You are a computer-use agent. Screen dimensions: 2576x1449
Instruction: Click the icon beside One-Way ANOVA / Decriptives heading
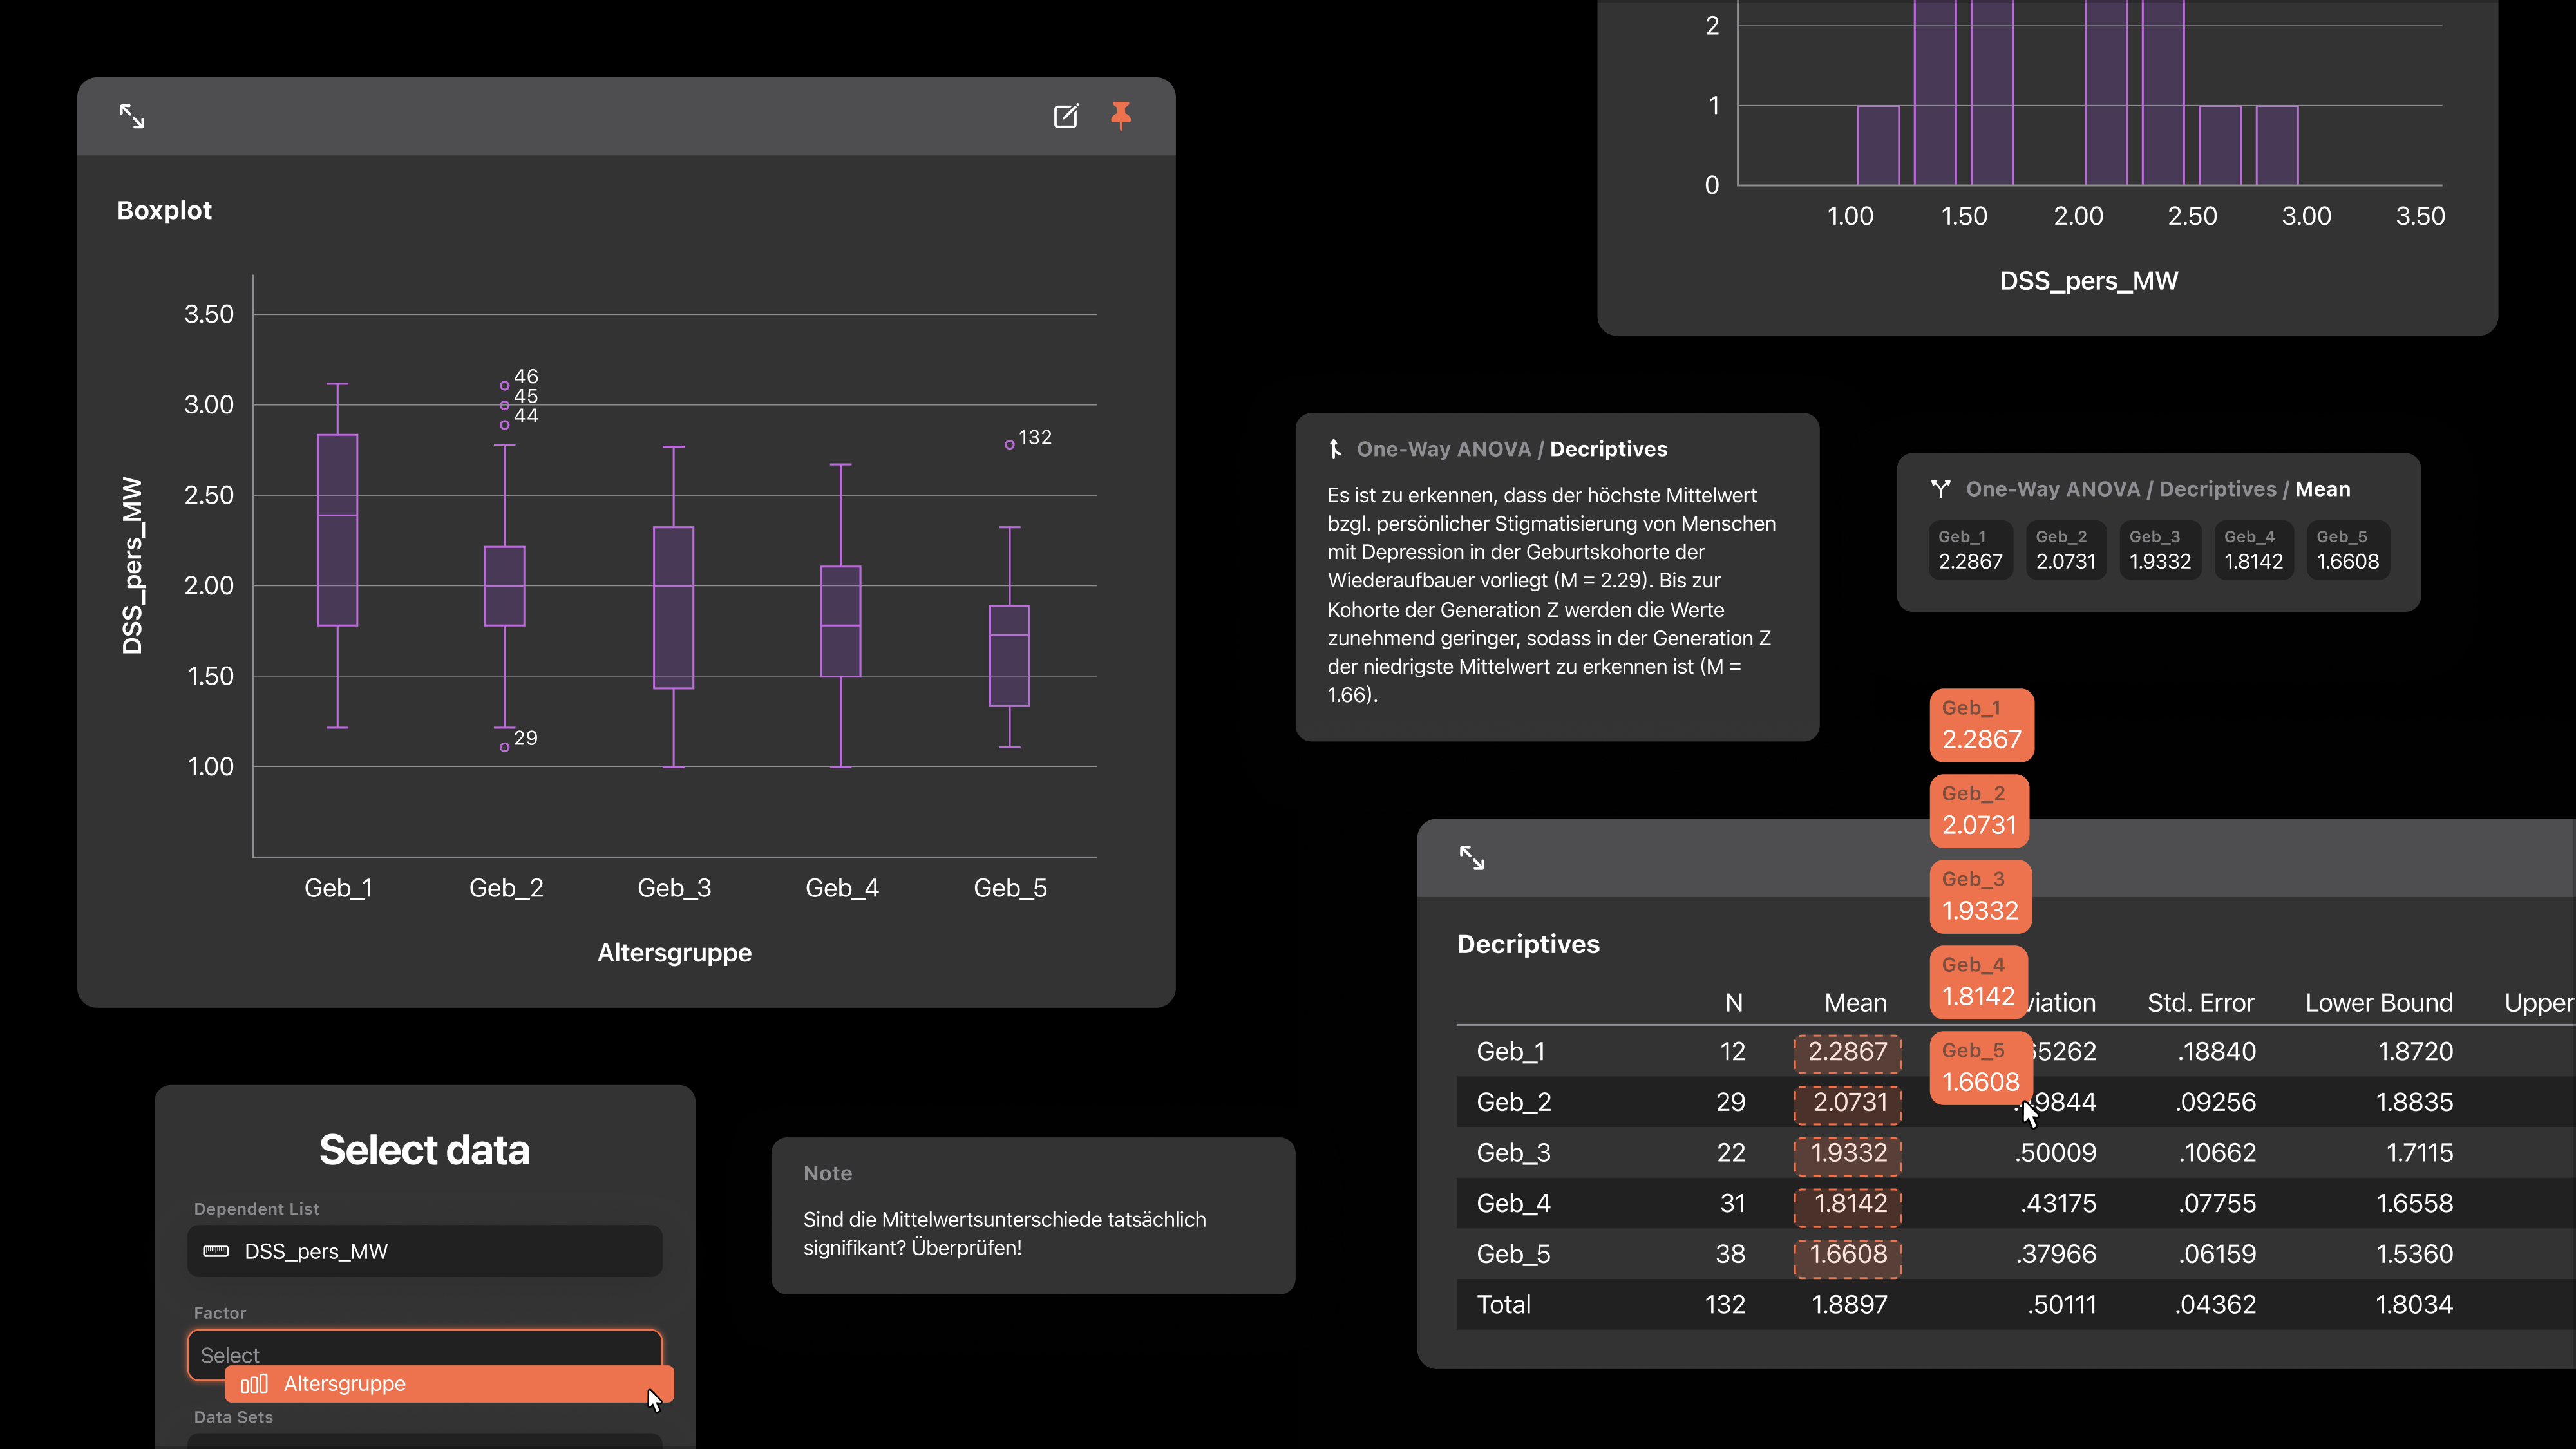click(x=1335, y=449)
